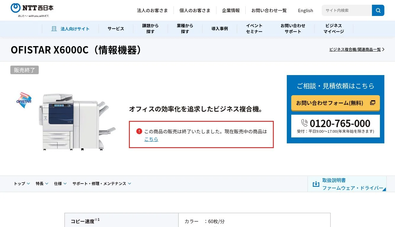Click the phone icon beside 0120-765-000
The image size is (395, 227).
(304, 123)
